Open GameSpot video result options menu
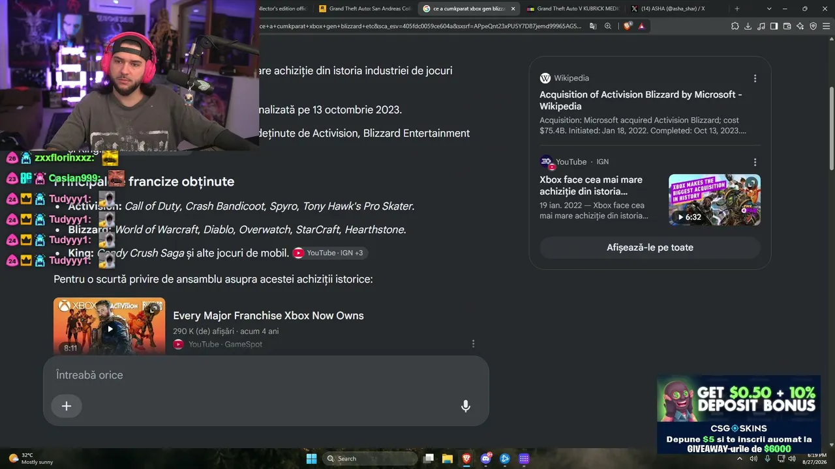 tap(474, 344)
